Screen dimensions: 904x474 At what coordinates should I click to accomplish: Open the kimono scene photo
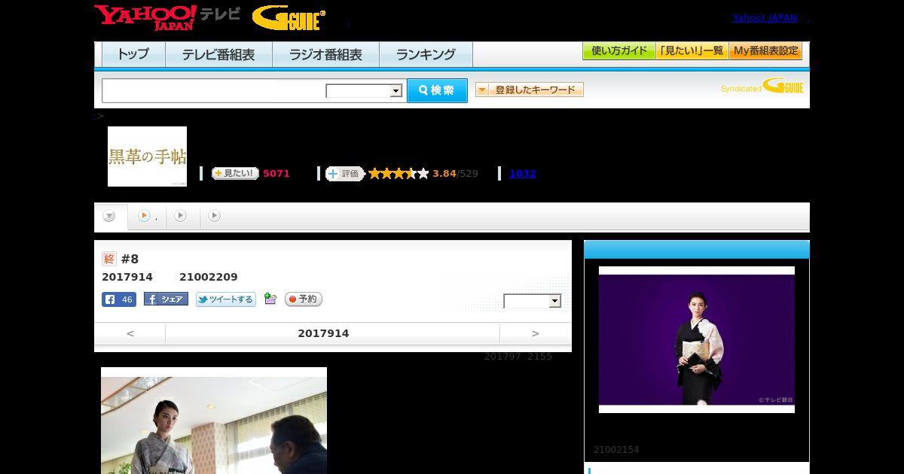click(x=214, y=421)
